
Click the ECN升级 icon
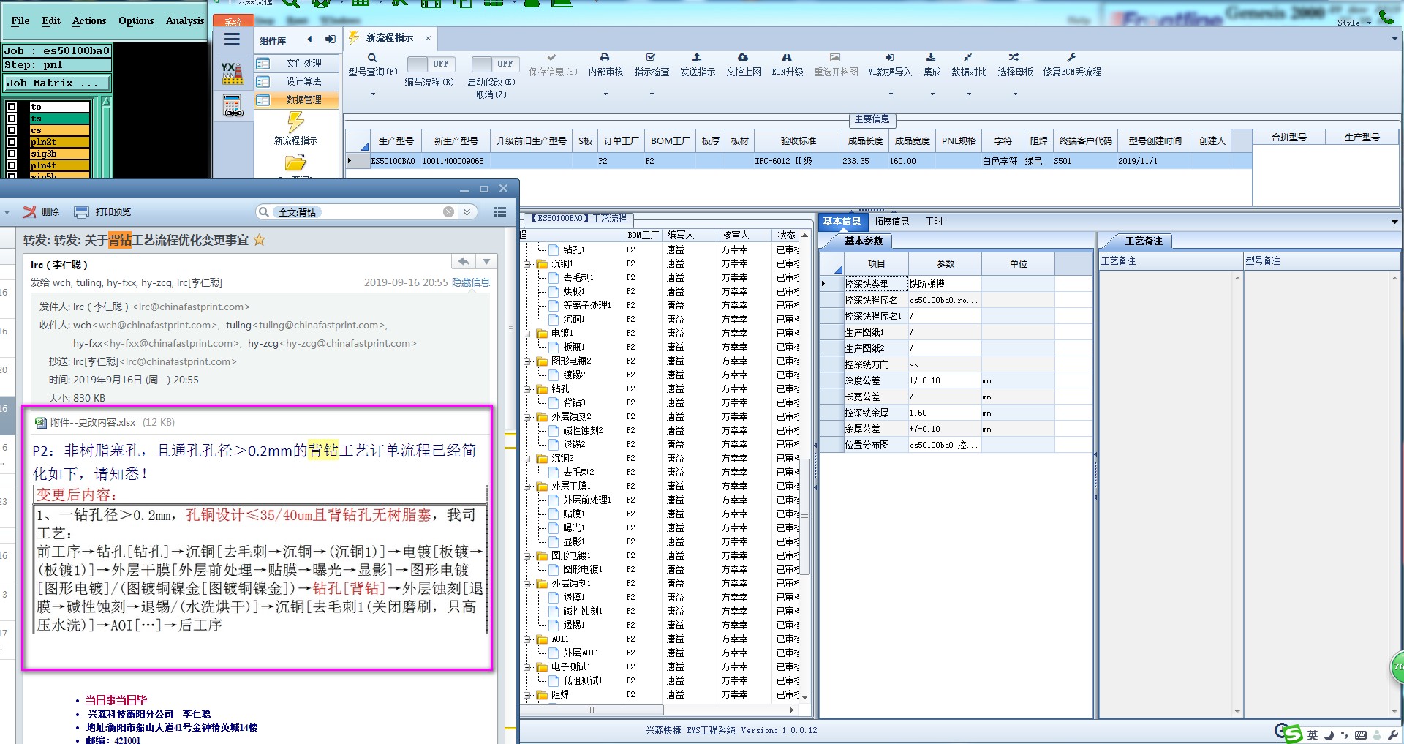pos(787,57)
